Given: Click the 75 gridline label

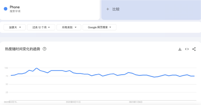Looking at the screenshot, I should tap(7, 76).
